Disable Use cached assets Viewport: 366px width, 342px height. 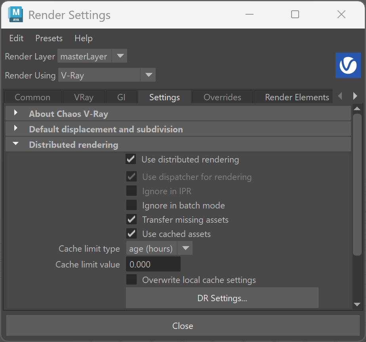coord(132,233)
